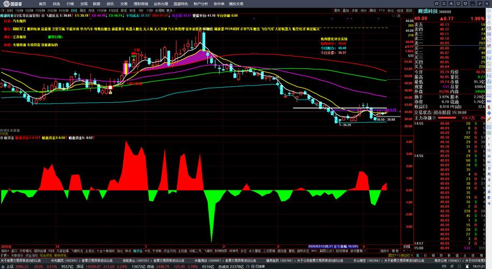
Task: Click the connection status icon in status bar
Action: pos(253,266)
